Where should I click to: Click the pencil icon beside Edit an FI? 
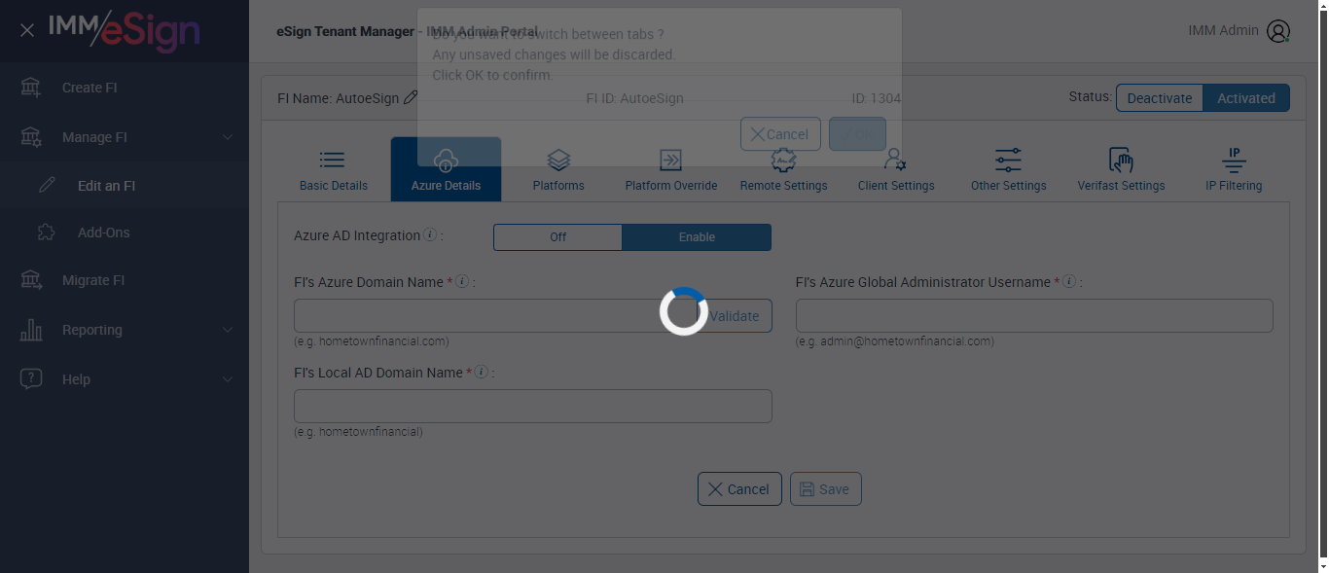pos(47,185)
